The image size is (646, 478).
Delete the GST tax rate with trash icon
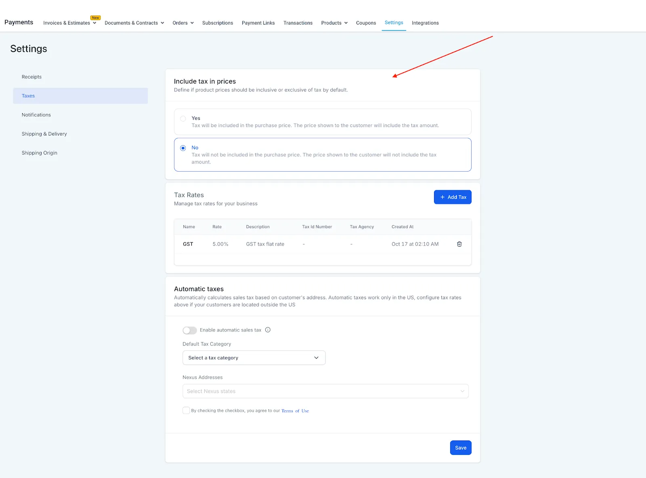click(x=459, y=244)
